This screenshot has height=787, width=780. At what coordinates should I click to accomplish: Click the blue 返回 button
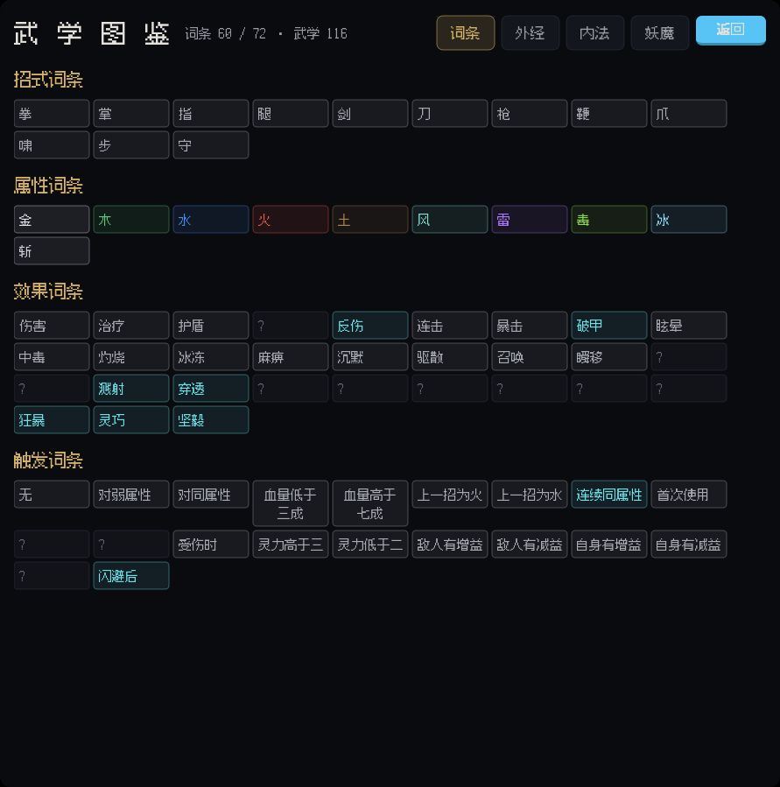[731, 30]
